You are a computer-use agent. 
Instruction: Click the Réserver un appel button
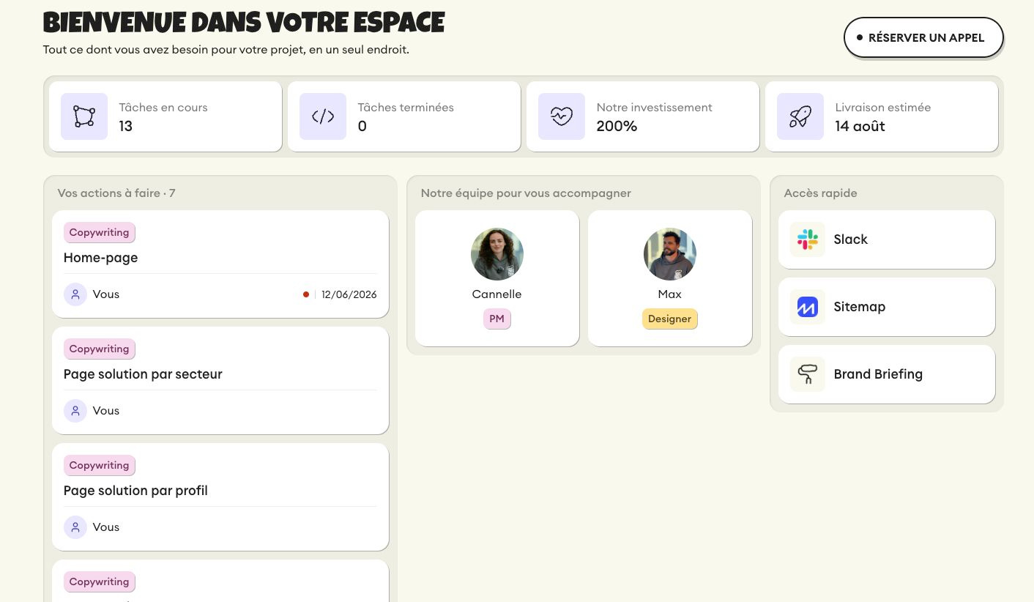(x=923, y=37)
